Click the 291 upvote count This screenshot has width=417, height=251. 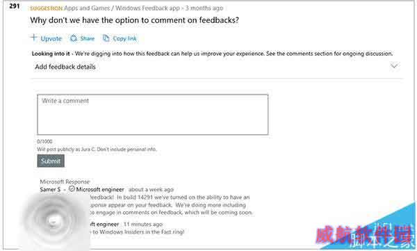click(15, 6)
